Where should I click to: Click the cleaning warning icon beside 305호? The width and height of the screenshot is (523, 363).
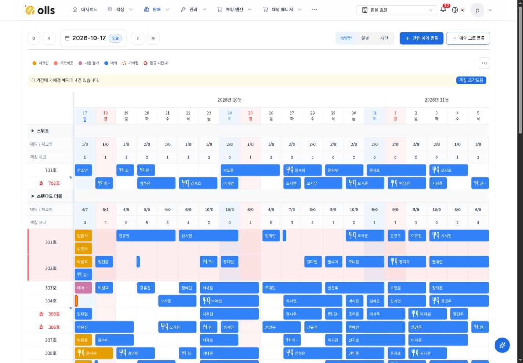41,314
